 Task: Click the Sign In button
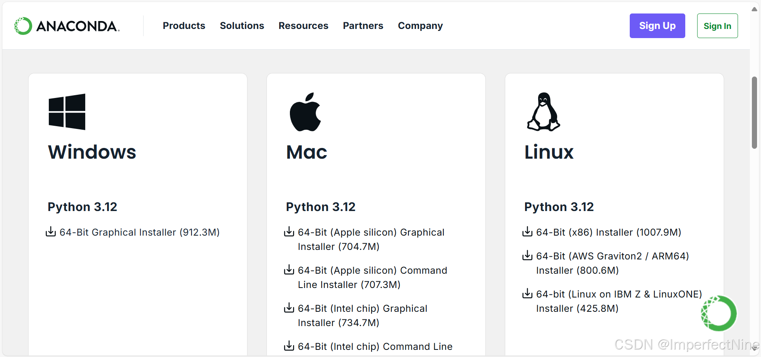coord(717,26)
